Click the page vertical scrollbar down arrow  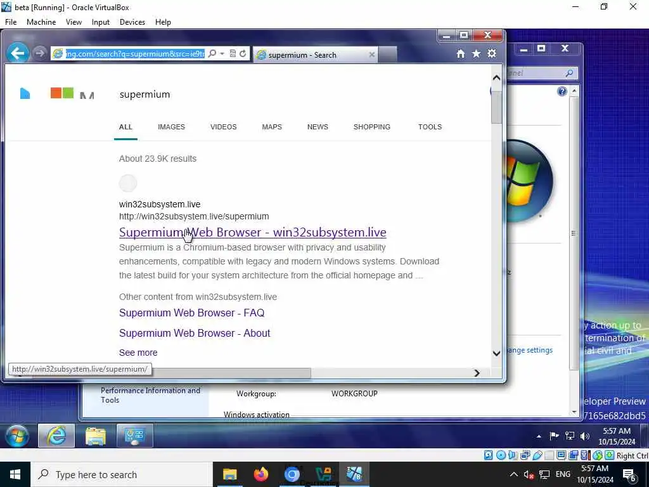[x=497, y=353]
